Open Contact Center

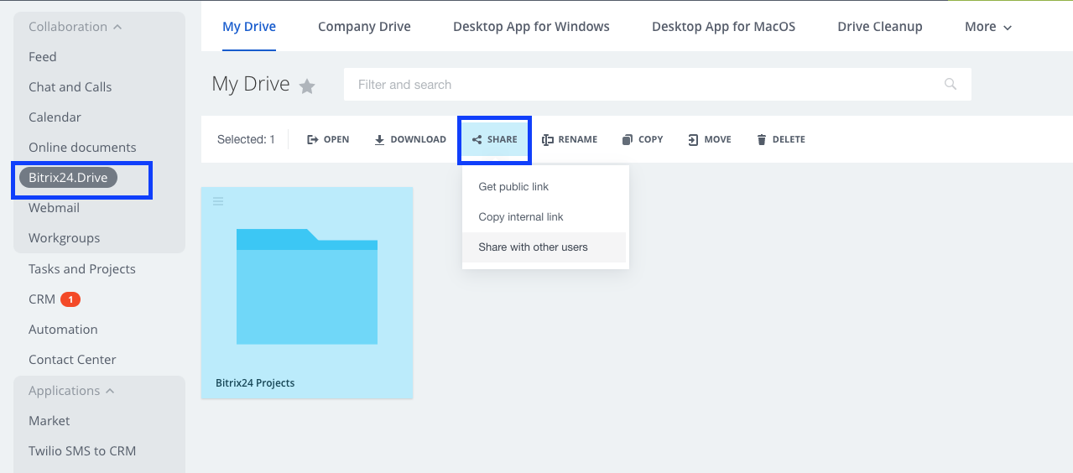(x=72, y=360)
